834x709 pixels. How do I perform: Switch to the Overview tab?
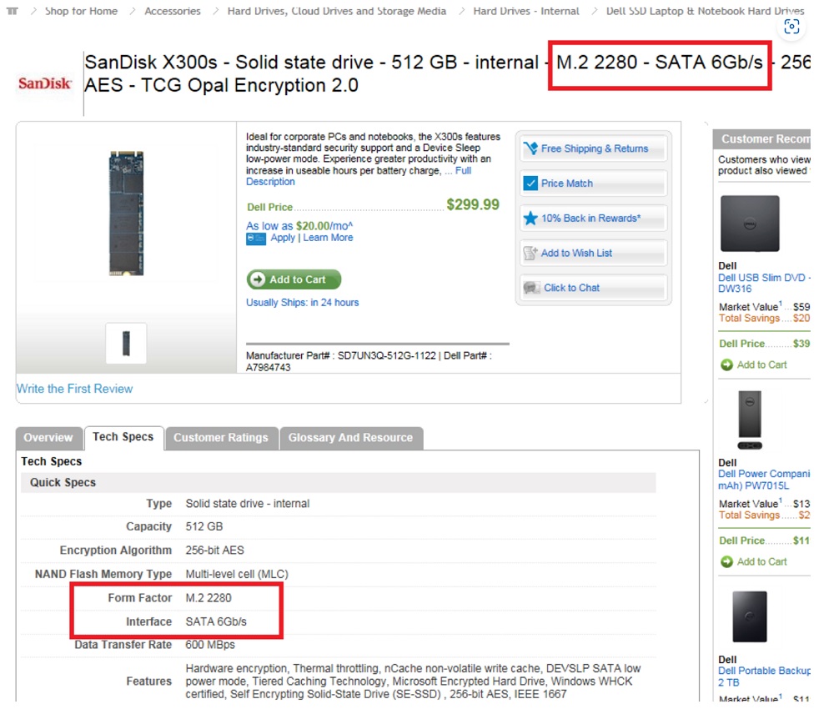[48, 438]
